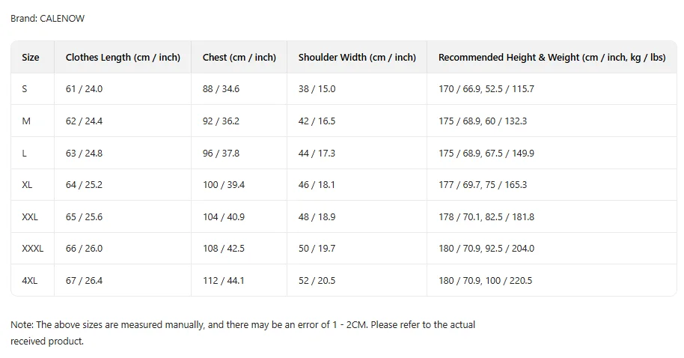Click clothes length 66 / 26.0 cell

pos(84,249)
